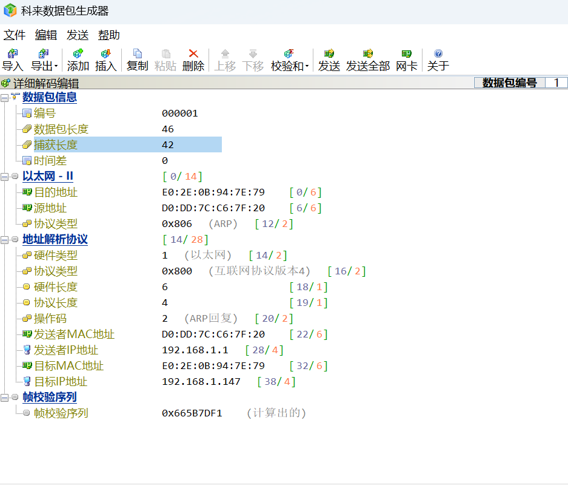Viewport: 568px width, 485px height.
Task: Click the 添加 (Add) packet icon
Action: 78,59
